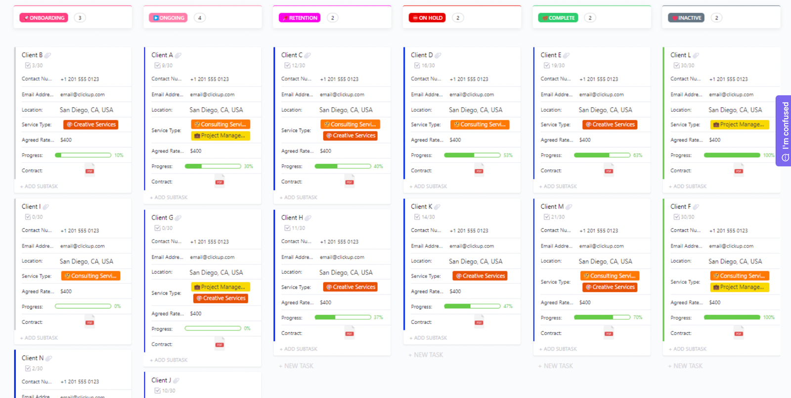The width and height of the screenshot is (791, 398).
Task: Click the 19/30 subtask checkbox on Client E
Action: [547, 65]
